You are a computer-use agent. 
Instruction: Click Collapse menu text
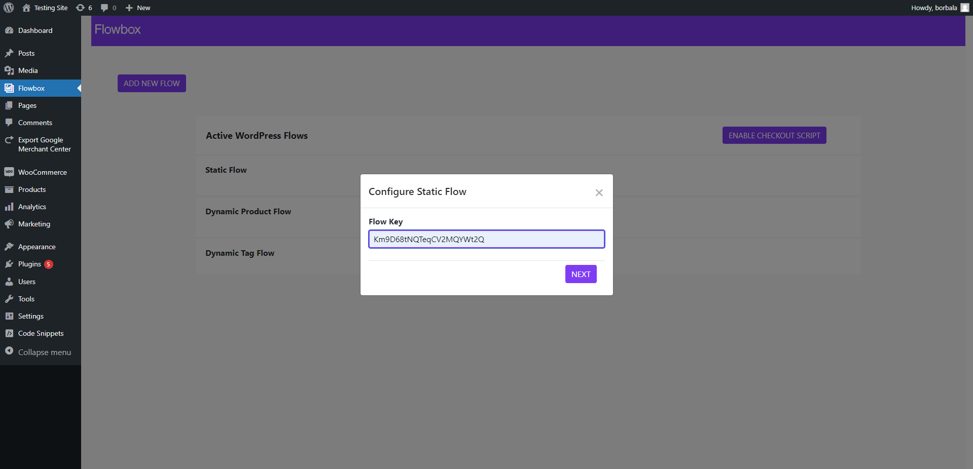coord(45,352)
